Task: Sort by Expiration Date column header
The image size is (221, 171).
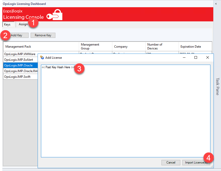Action: [195, 47]
